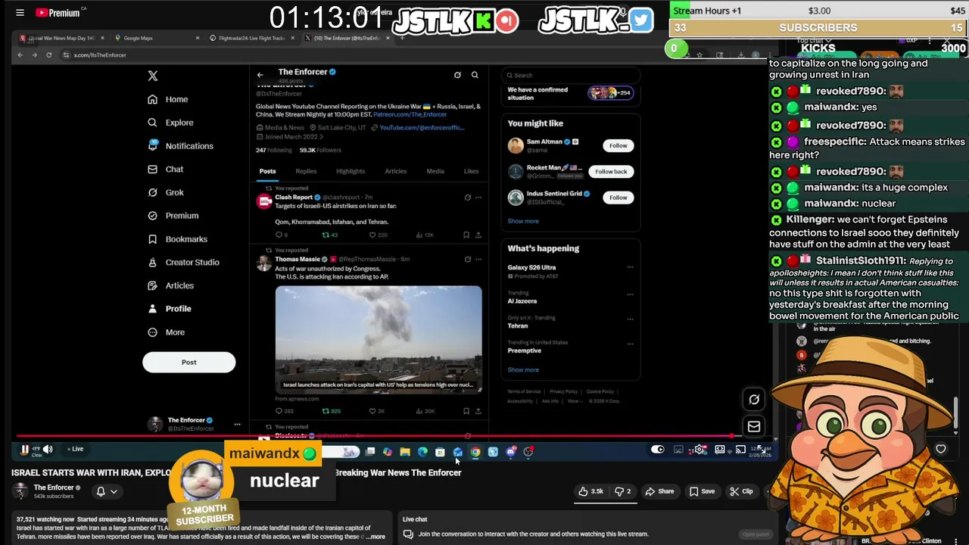Switch to the Media tab

(x=435, y=171)
